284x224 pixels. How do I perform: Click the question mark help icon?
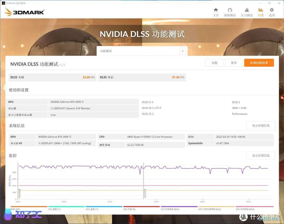pyautogui.click(x=182, y=51)
